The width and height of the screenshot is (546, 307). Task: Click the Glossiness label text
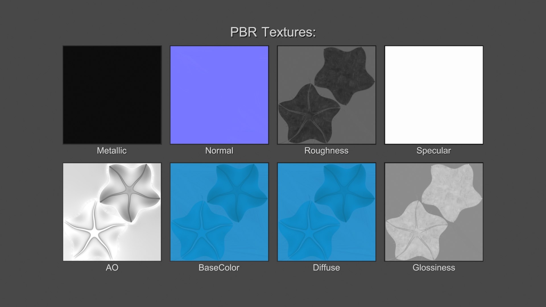[434, 268]
